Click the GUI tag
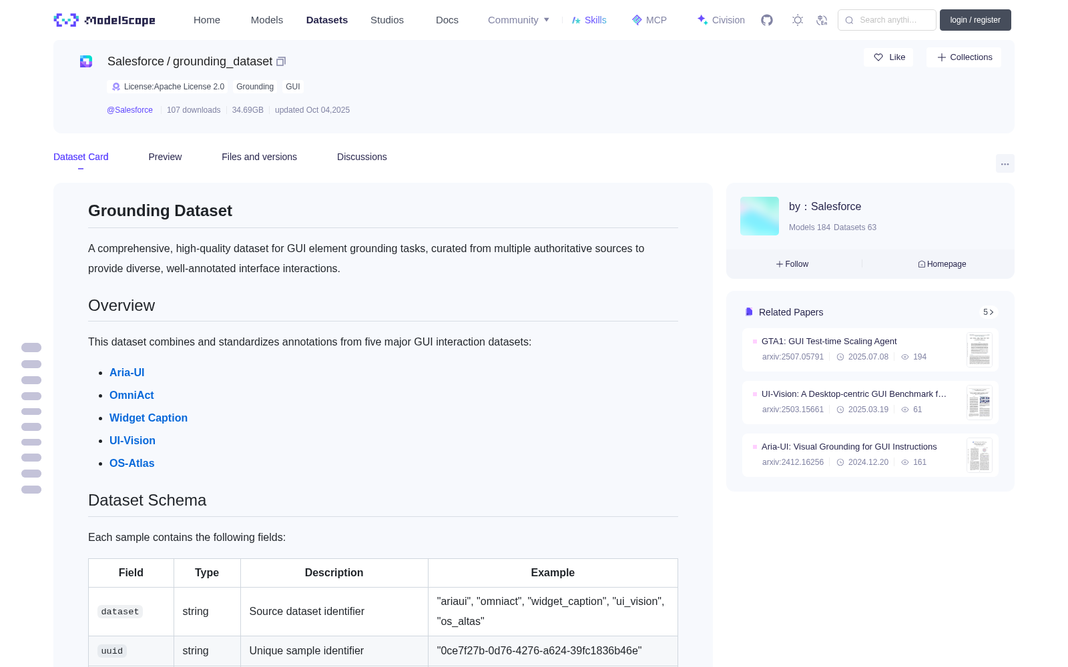The image size is (1068, 667). [293, 87]
